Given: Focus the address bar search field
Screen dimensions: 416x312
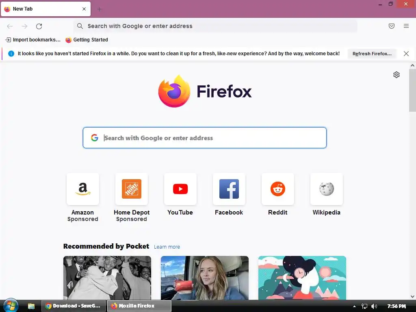Looking at the screenshot, I should click(215, 26).
